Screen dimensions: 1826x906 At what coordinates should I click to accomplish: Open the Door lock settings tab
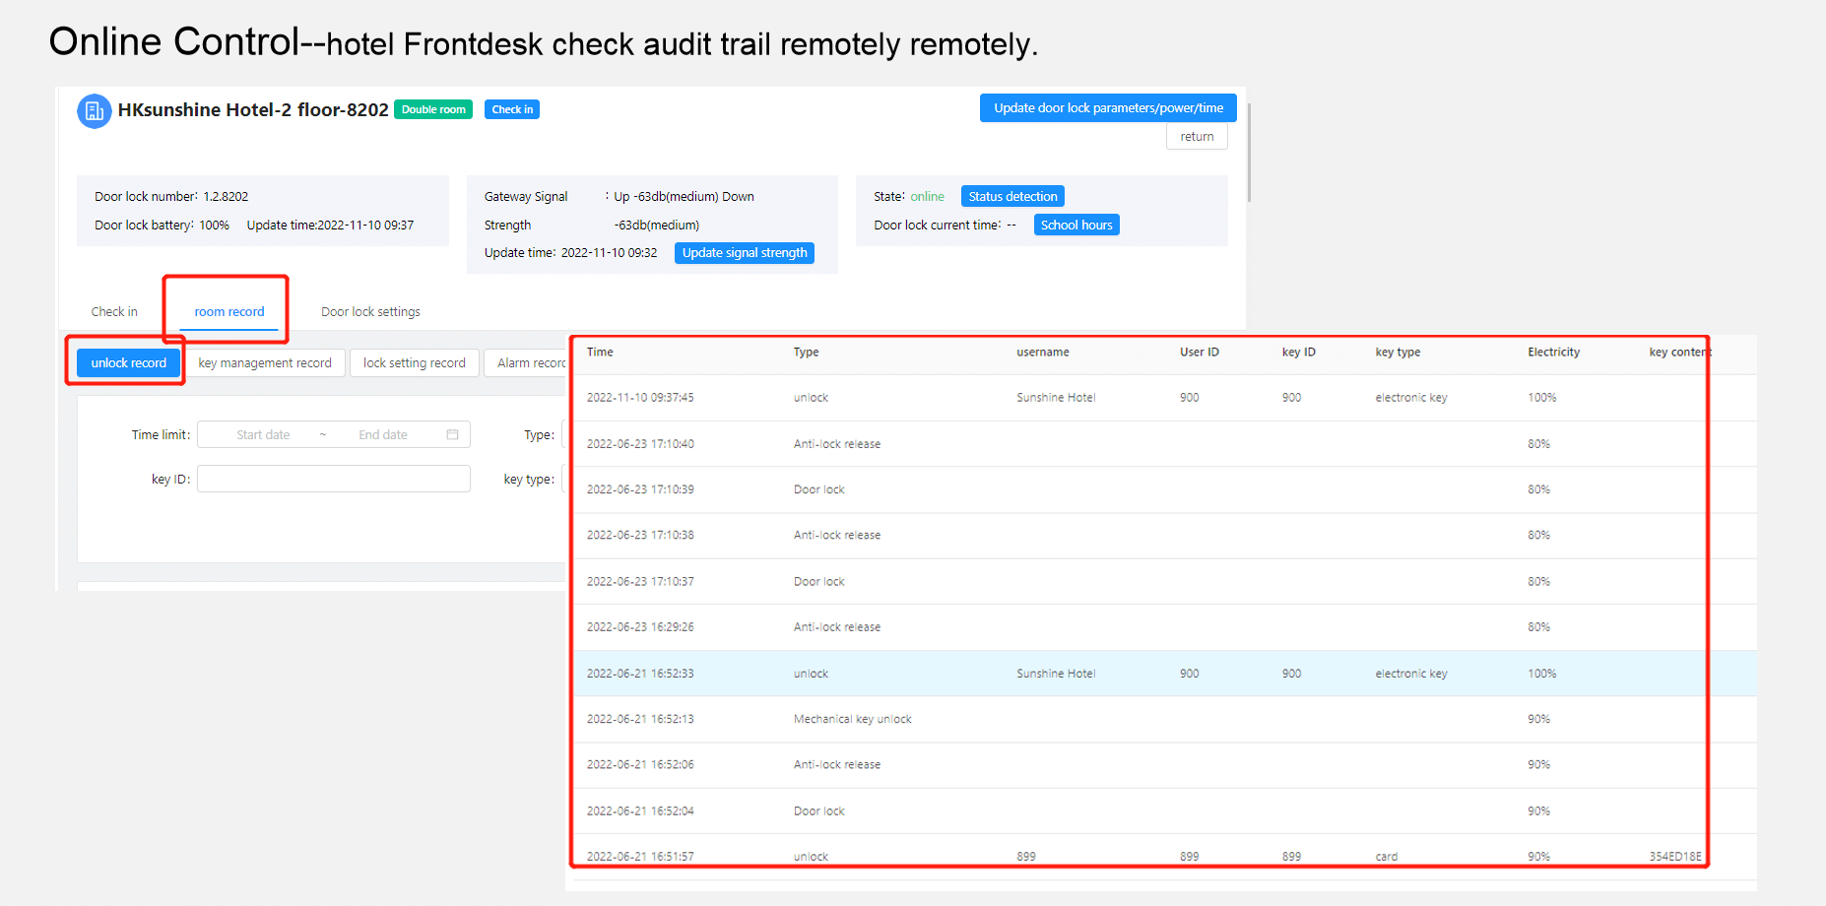(370, 312)
